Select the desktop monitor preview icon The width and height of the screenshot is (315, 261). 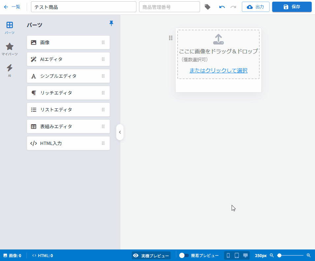tap(245, 255)
